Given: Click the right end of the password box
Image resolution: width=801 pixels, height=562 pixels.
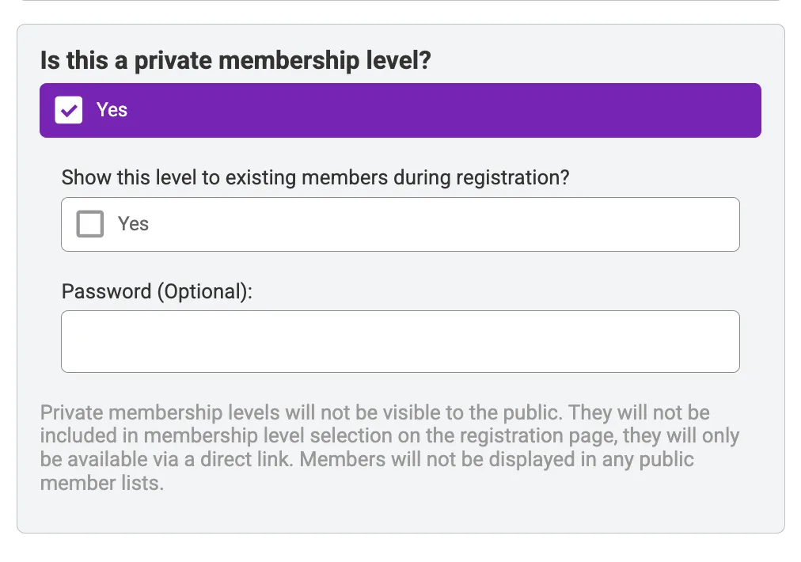Looking at the screenshot, I should [720, 341].
